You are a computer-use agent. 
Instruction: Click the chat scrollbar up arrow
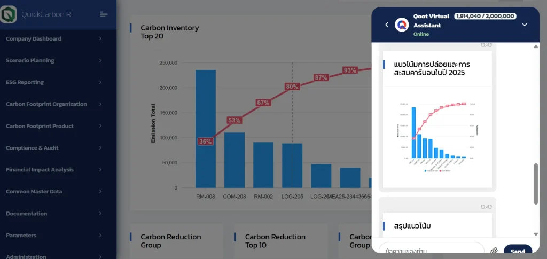[536, 46]
